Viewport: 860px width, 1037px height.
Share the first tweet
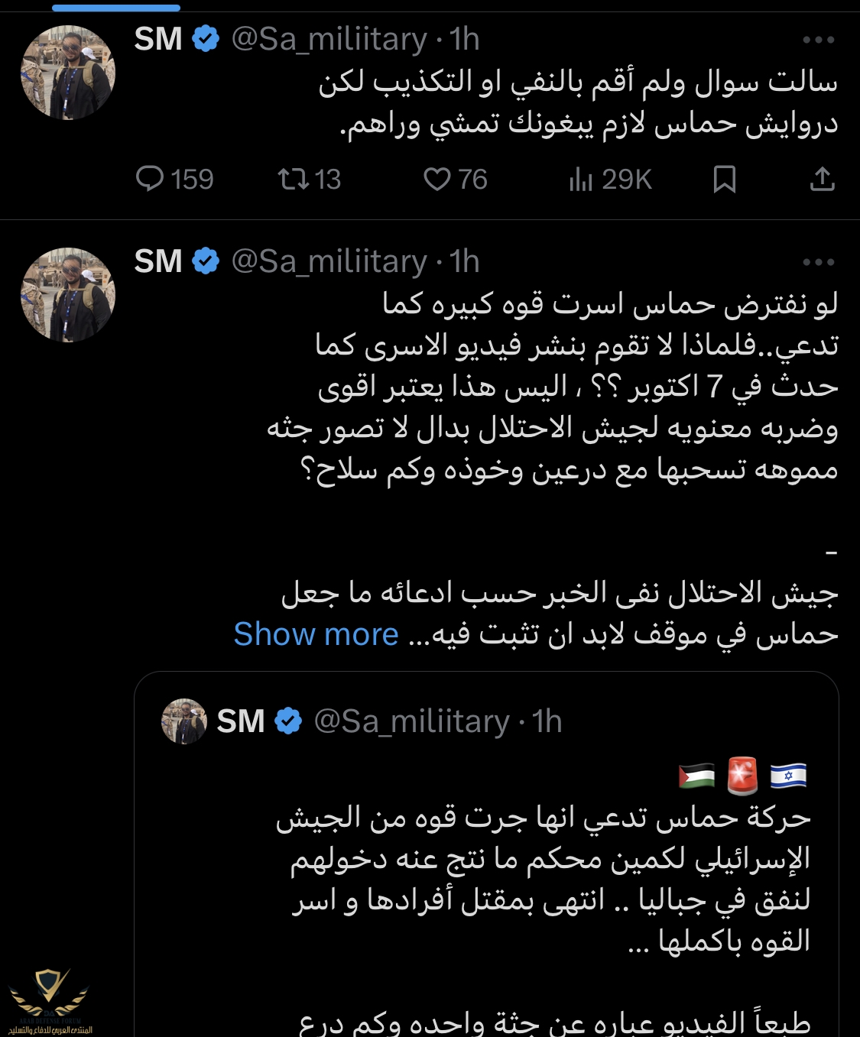pos(822,180)
